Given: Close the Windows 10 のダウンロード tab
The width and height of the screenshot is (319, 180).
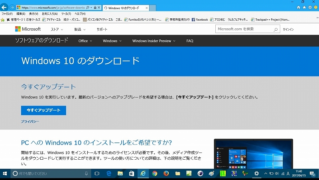Looking at the screenshot, I should click(146, 8).
